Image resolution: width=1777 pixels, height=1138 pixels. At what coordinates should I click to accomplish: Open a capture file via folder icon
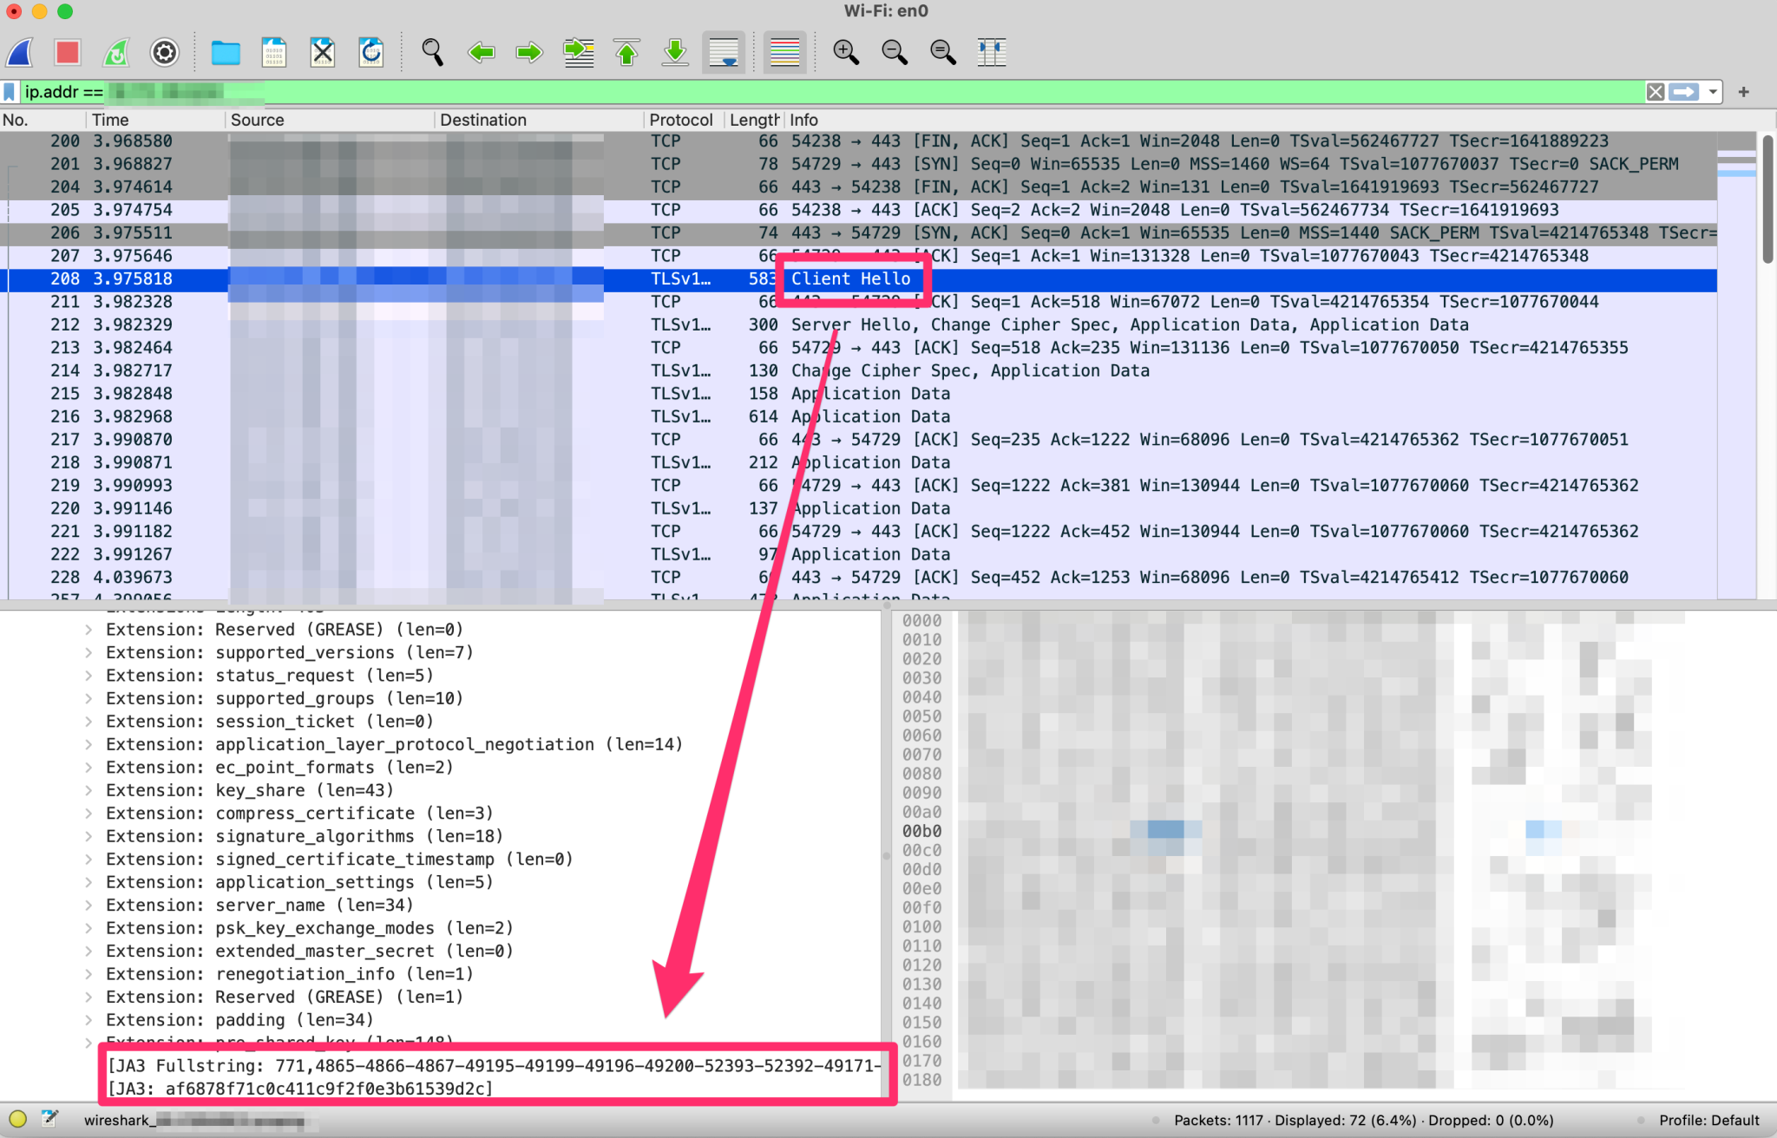pos(225,52)
